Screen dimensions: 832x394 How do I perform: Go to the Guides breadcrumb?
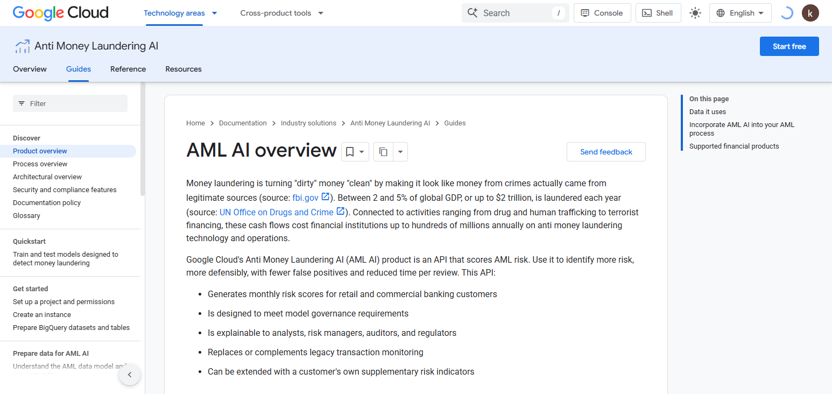coord(455,123)
